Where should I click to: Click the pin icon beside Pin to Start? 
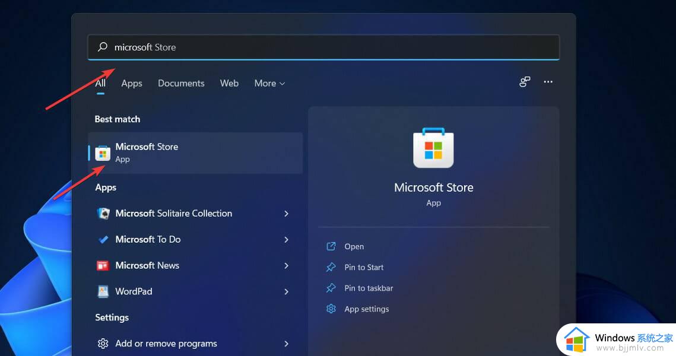(331, 267)
